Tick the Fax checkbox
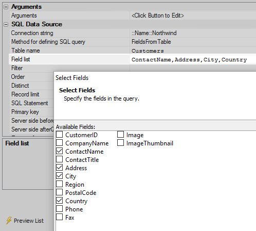This screenshot has height=231, width=256. click(x=60, y=217)
